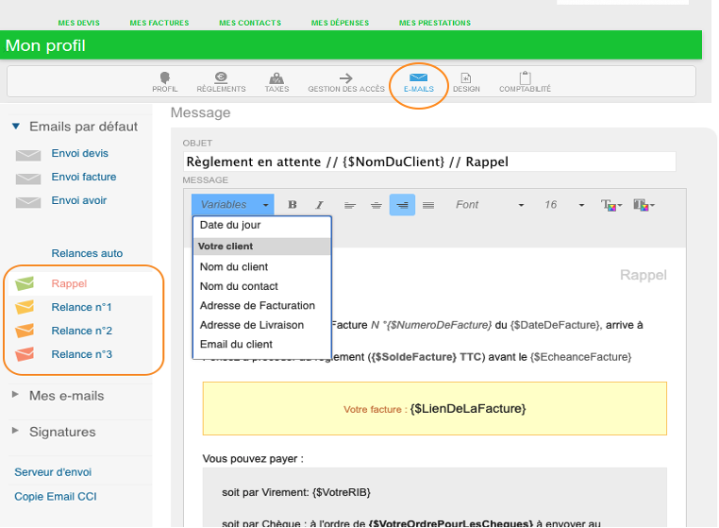Go to Mes Devis tab
The image size is (719, 528).
click(x=79, y=23)
